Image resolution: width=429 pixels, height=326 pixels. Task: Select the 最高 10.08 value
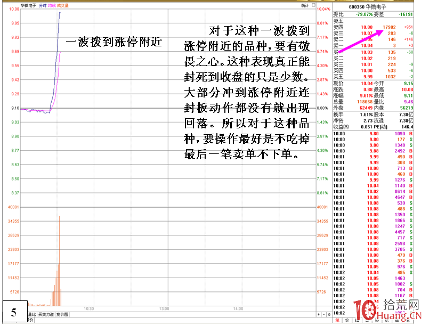coord(407,89)
